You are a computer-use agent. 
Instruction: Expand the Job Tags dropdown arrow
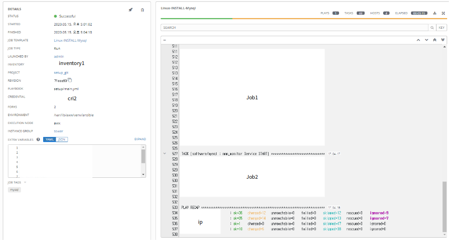coord(25,182)
